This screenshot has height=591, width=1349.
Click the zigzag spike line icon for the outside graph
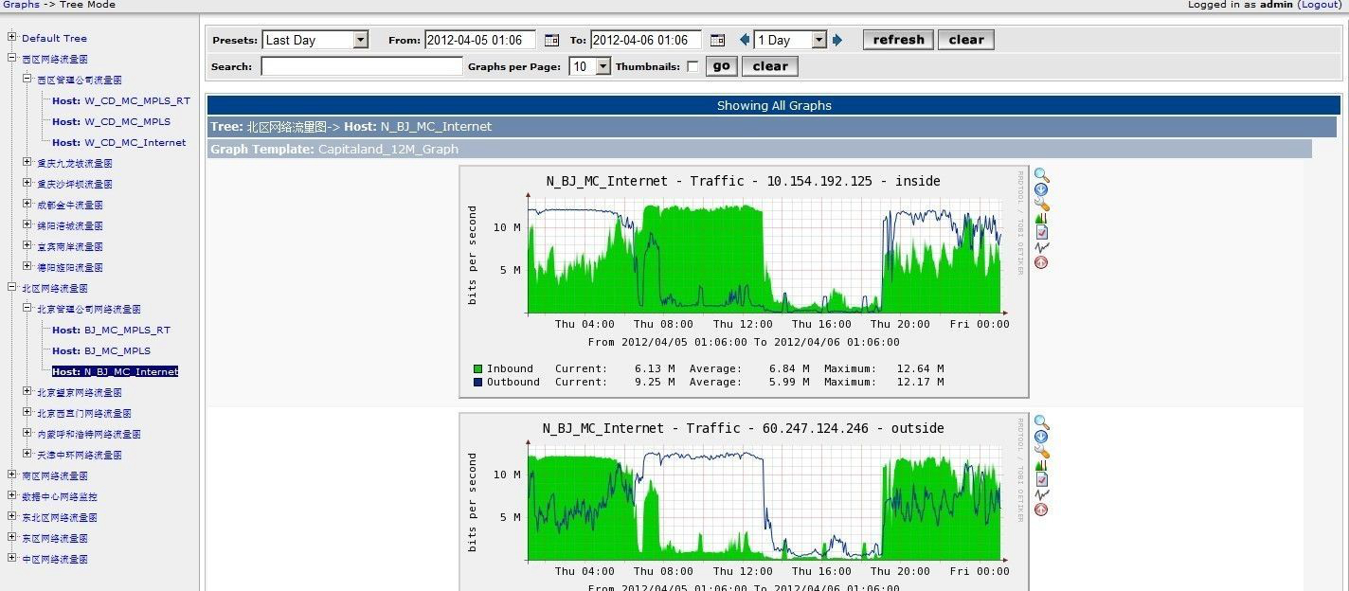pyautogui.click(x=1041, y=494)
